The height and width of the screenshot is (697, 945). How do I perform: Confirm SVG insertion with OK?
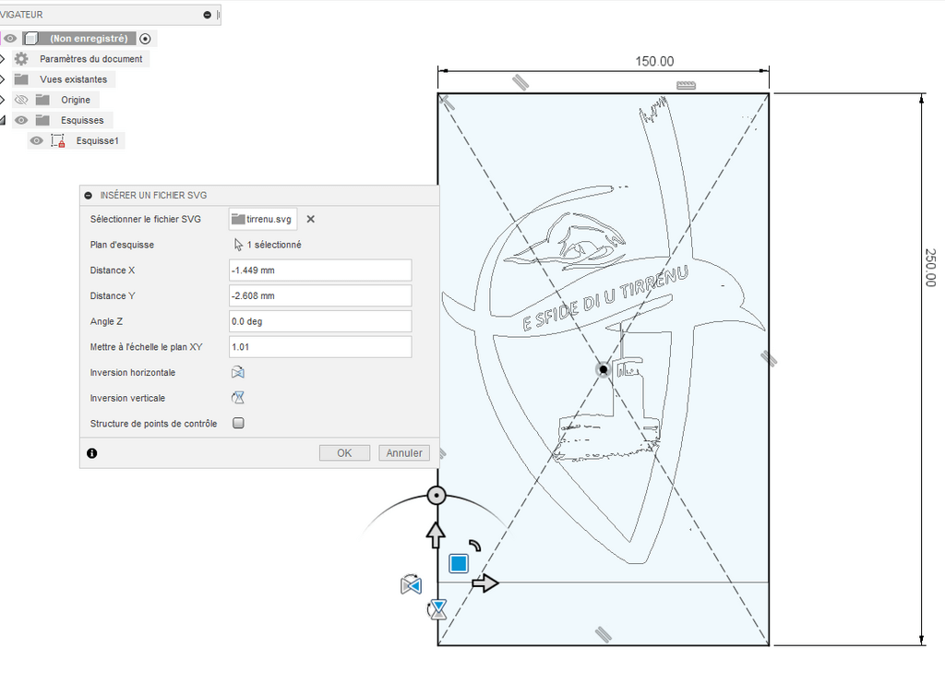pos(344,453)
